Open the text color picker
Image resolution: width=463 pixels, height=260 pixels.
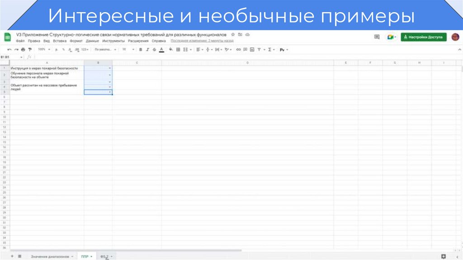click(x=161, y=50)
